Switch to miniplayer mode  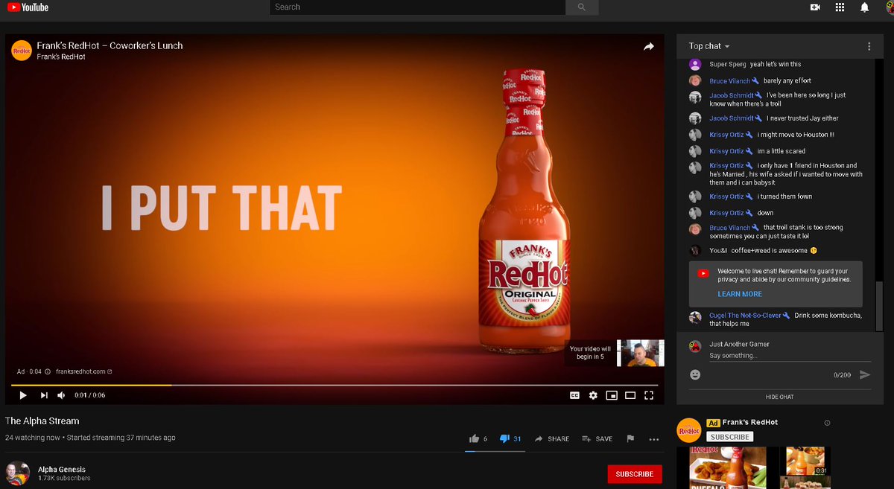612,395
